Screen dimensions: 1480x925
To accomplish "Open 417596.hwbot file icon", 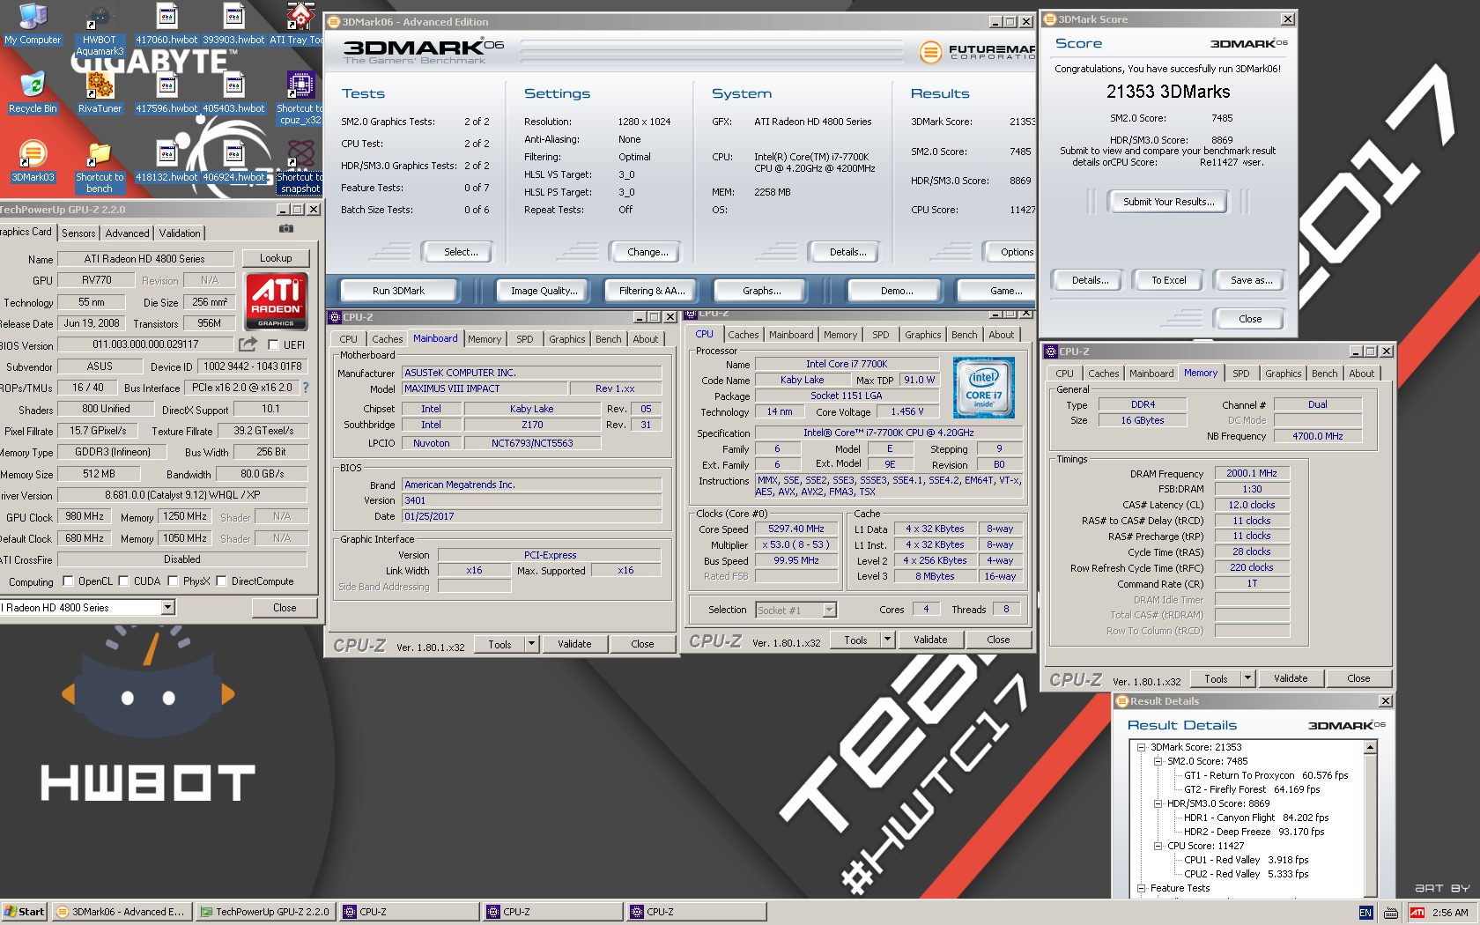I will click(x=166, y=93).
